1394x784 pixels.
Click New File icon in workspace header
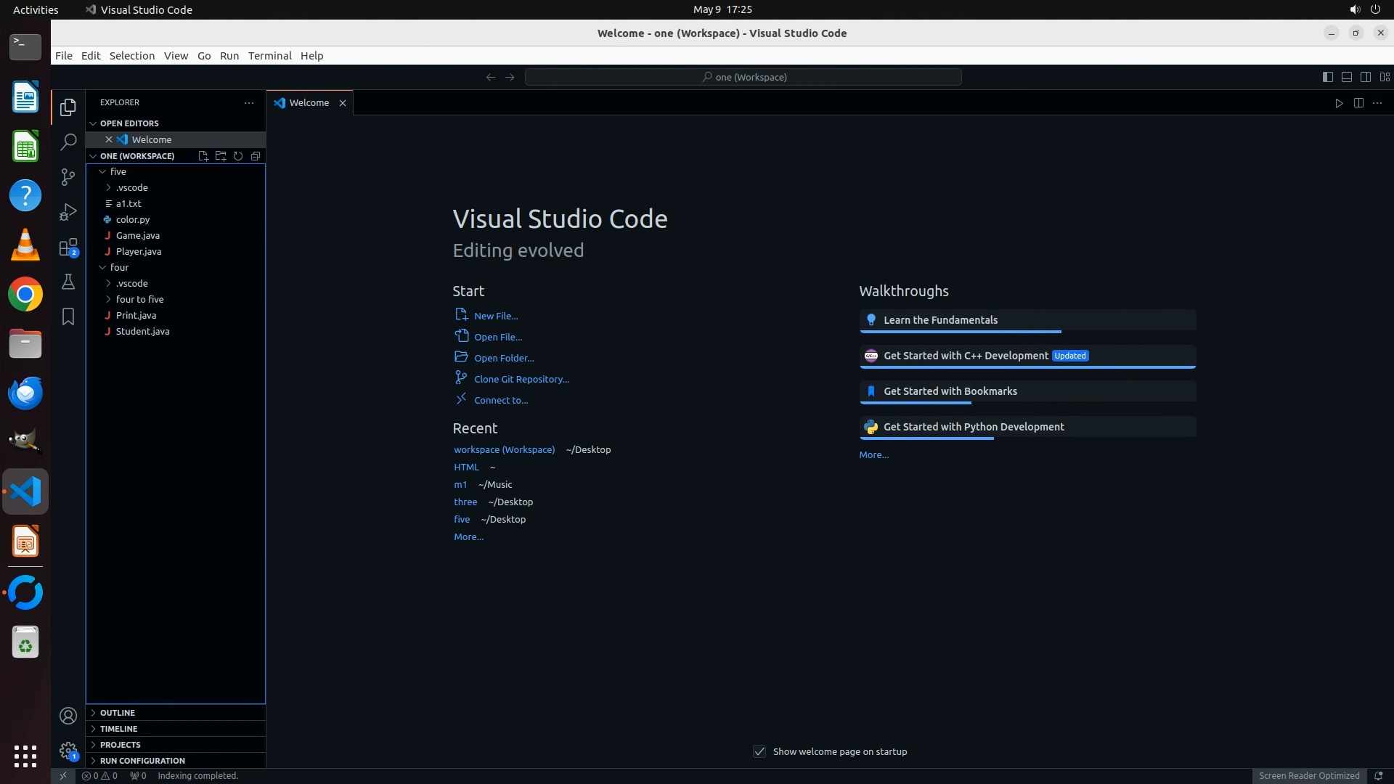tap(203, 156)
